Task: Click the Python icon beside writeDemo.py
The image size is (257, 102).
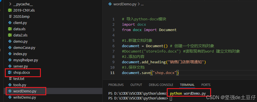Action: tap(10, 97)
